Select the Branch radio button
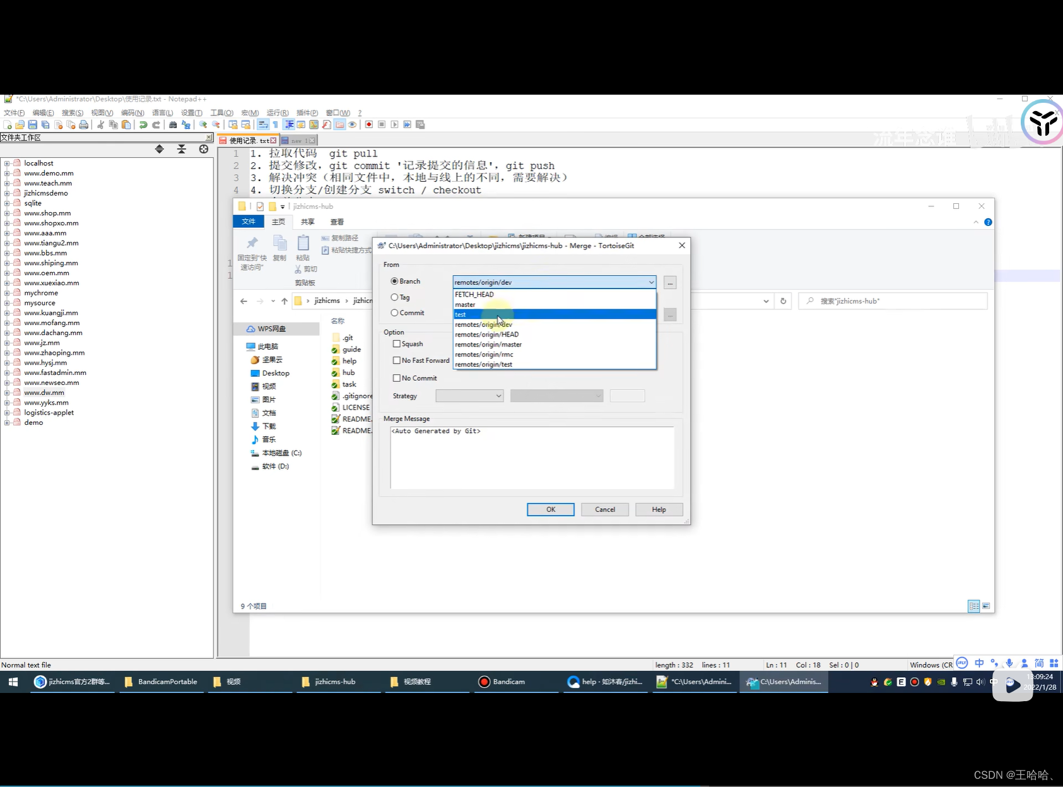Image resolution: width=1063 pixels, height=787 pixels. pos(394,281)
